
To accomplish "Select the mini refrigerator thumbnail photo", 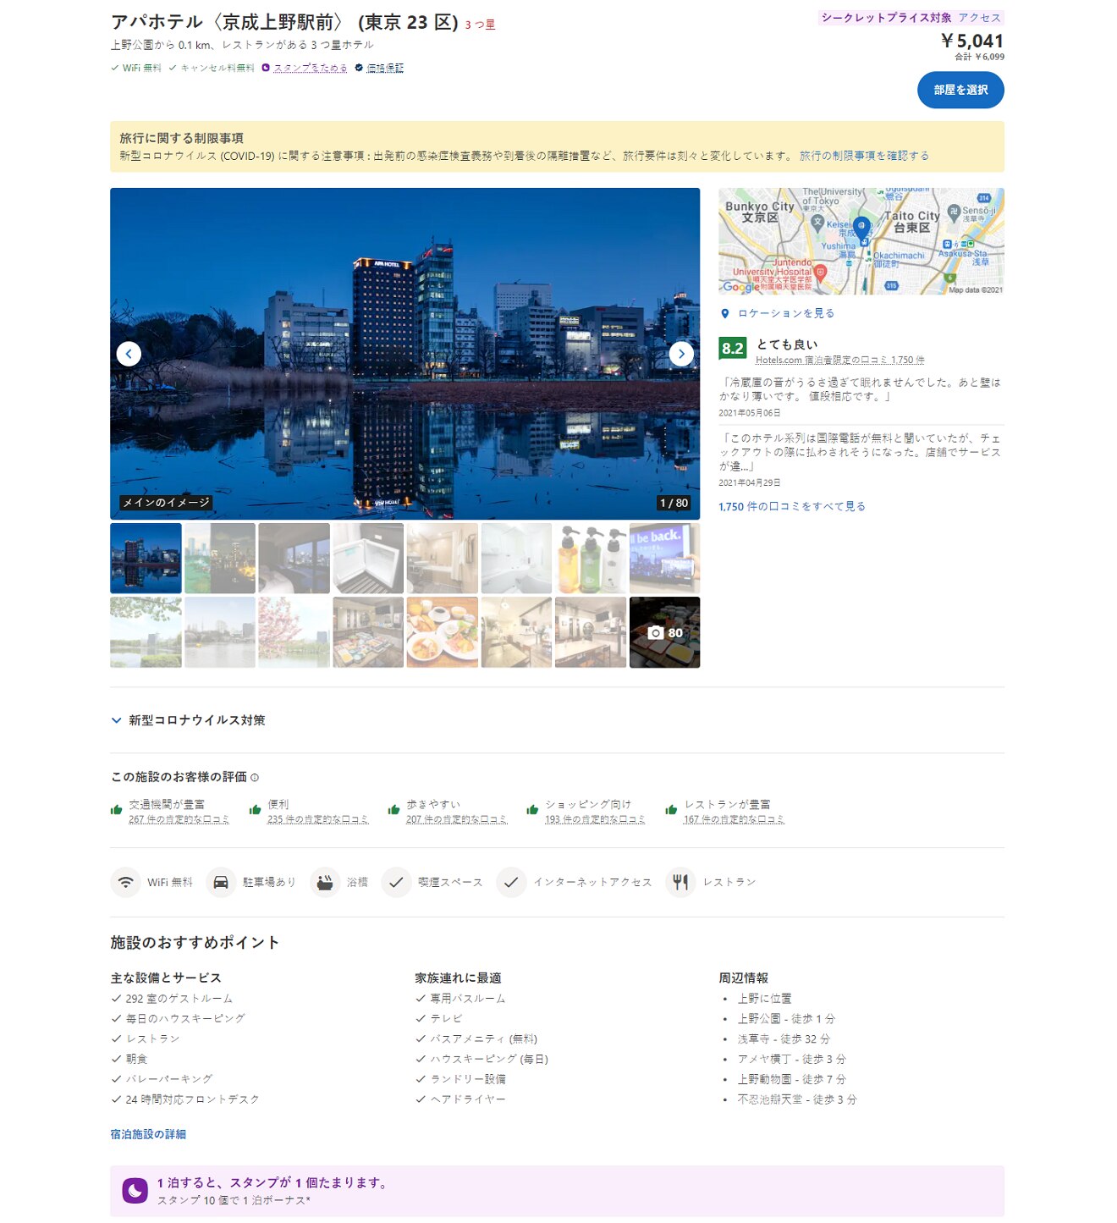I will pos(368,558).
